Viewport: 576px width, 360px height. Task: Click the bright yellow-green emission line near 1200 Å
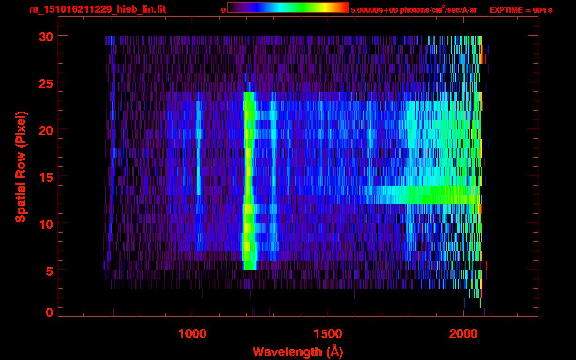(x=249, y=187)
